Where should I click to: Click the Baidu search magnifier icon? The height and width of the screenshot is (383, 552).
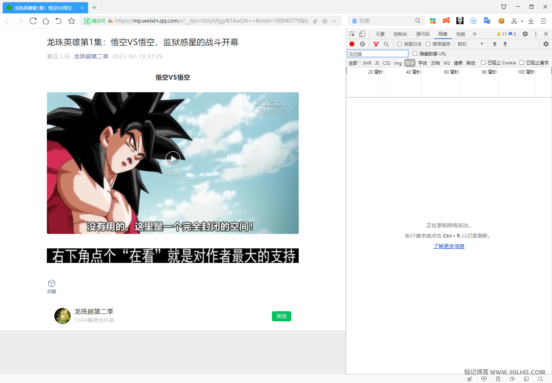pyautogui.click(x=418, y=21)
